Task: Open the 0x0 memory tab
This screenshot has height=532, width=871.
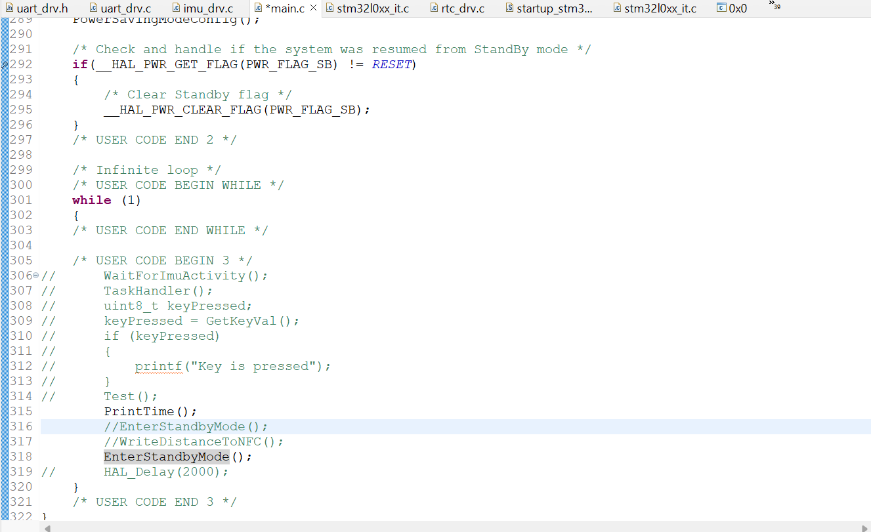Action: [x=737, y=9]
